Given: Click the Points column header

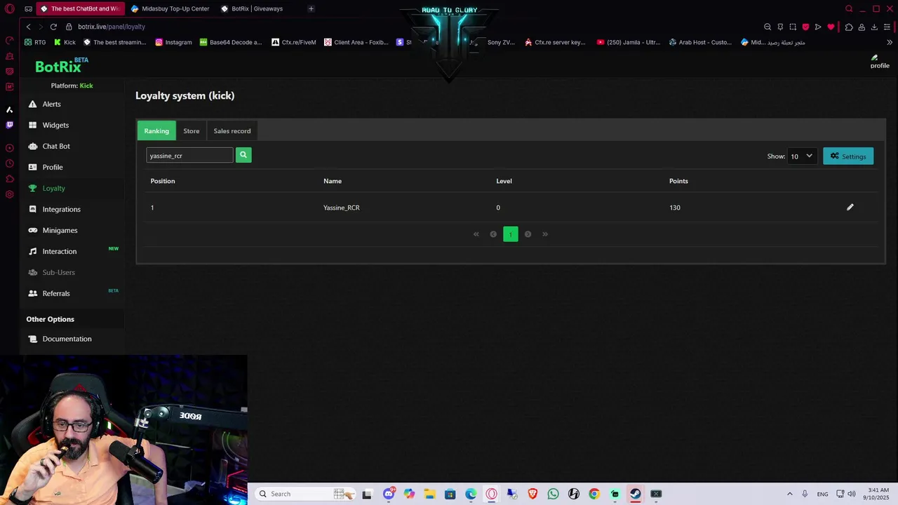Looking at the screenshot, I should (x=678, y=181).
